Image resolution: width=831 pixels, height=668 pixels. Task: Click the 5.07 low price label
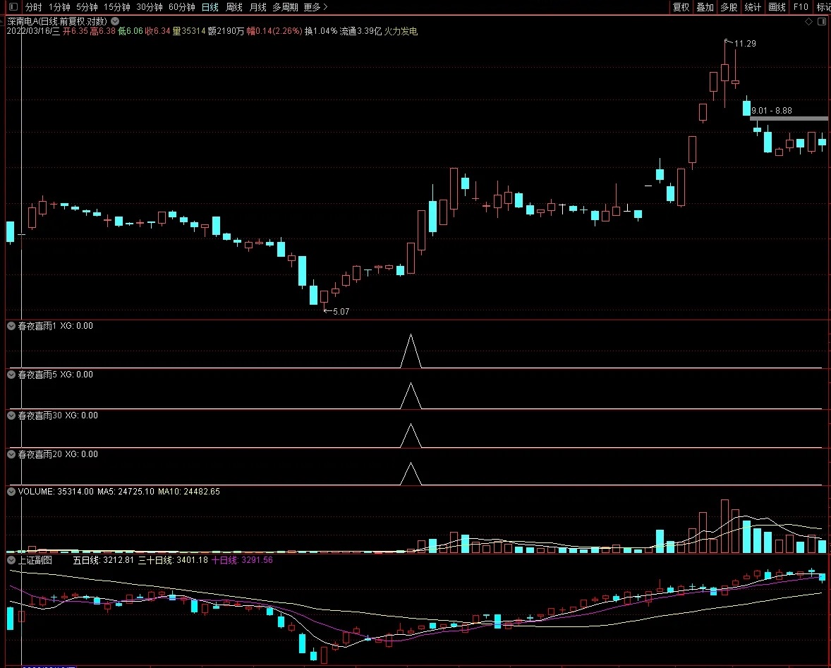click(x=341, y=312)
